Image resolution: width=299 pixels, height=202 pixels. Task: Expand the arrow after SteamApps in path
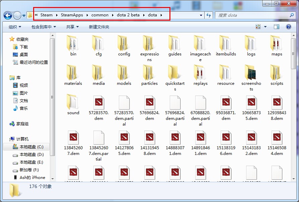point(87,15)
